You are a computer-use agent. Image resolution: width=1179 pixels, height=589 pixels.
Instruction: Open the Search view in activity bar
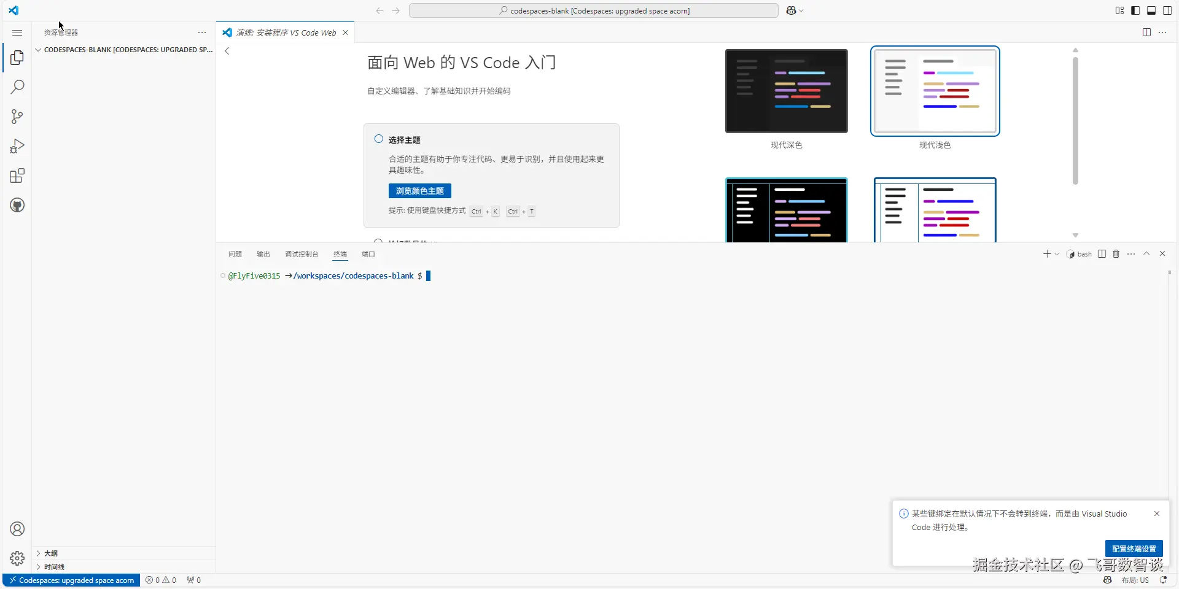click(17, 87)
